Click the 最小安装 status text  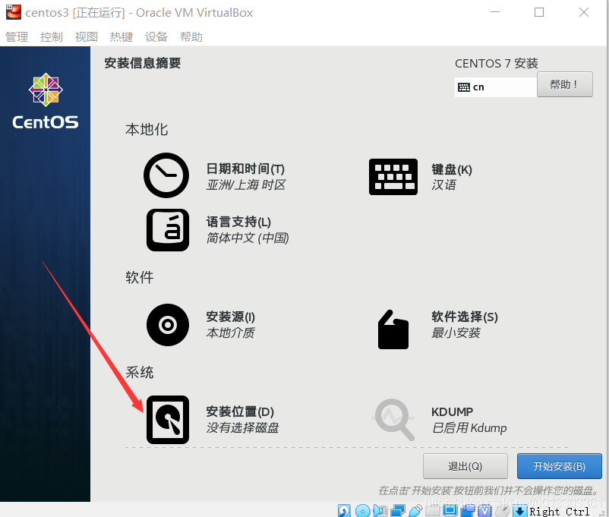pos(456,333)
